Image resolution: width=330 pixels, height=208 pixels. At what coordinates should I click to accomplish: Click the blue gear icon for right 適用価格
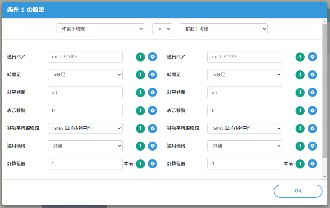pos(312,146)
